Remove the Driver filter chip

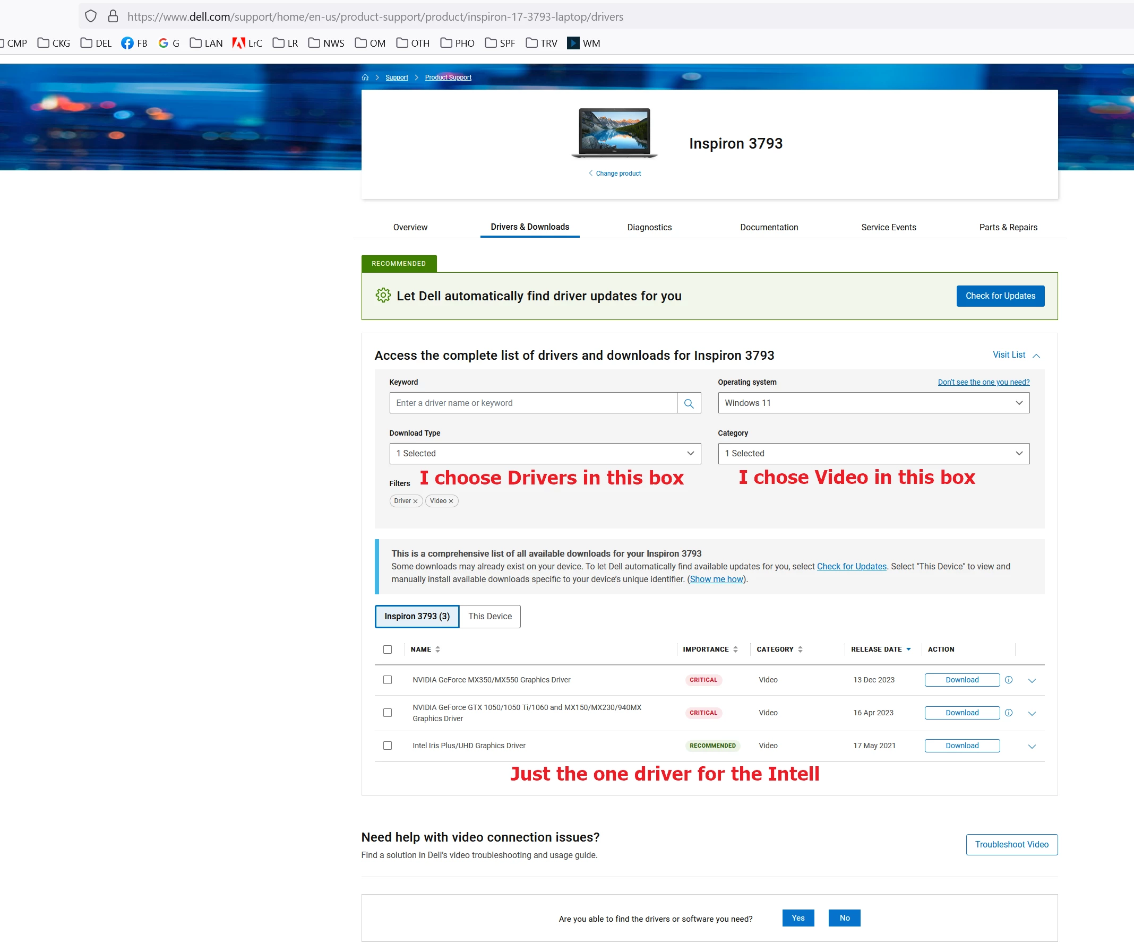pos(415,501)
